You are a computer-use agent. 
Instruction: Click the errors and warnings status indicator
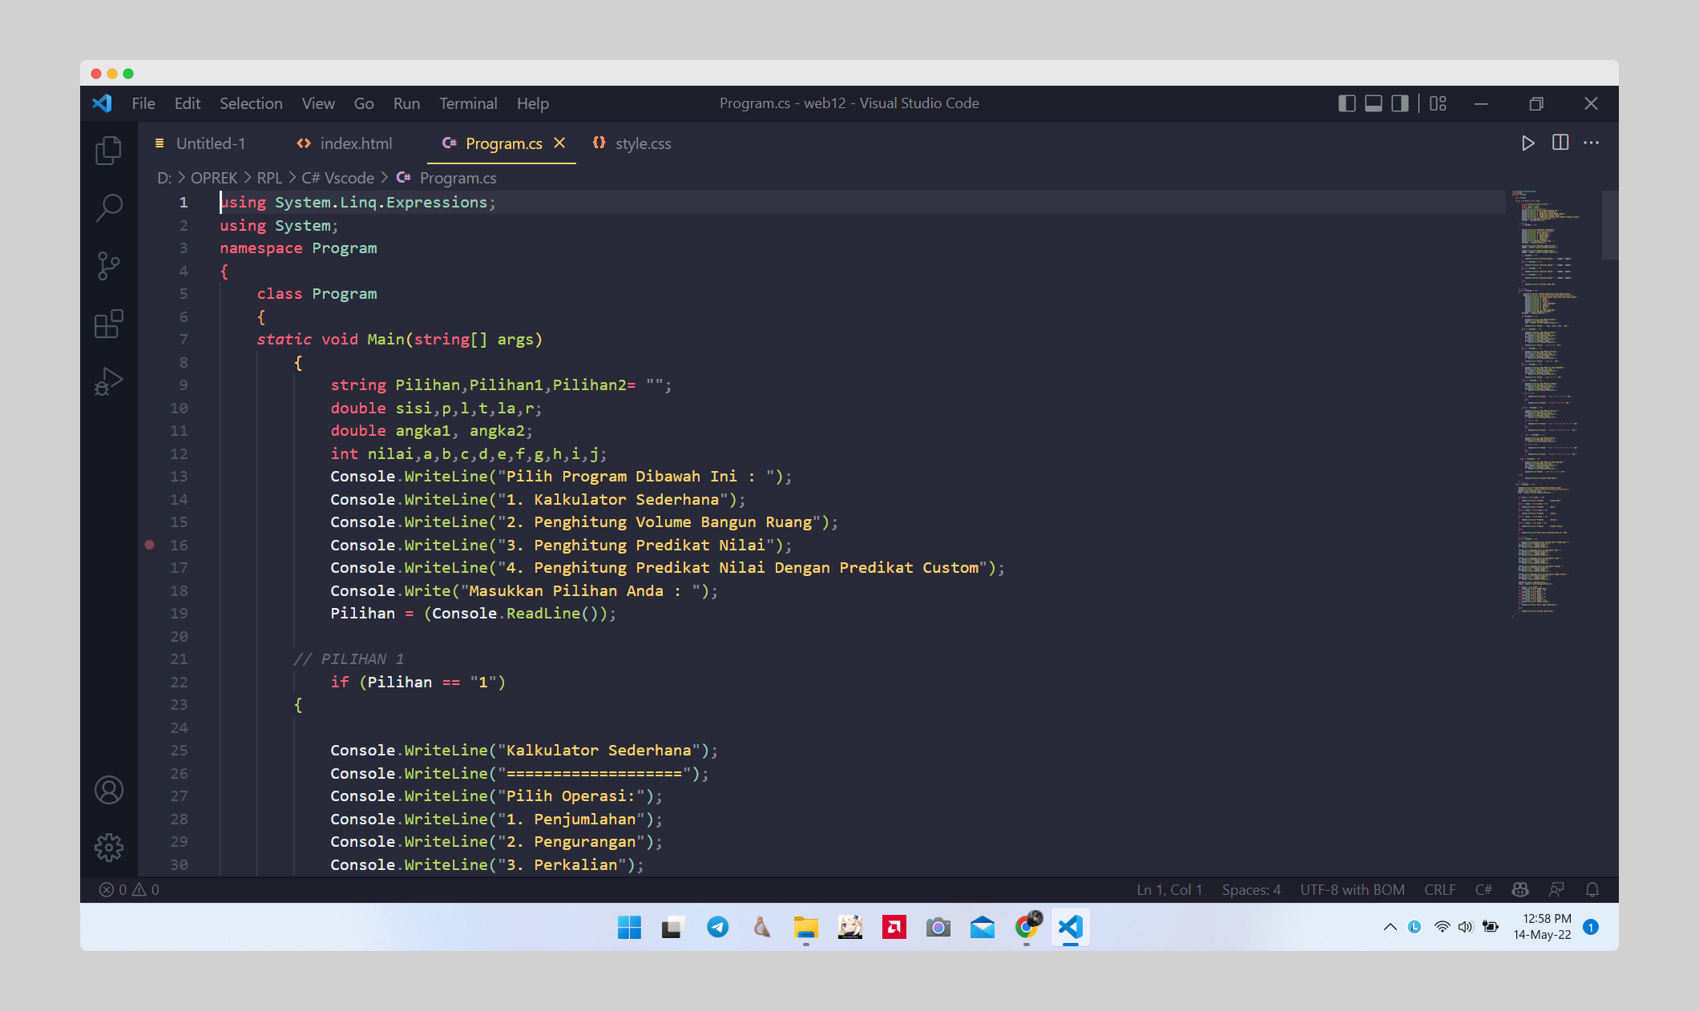pyautogui.click(x=129, y=890)
